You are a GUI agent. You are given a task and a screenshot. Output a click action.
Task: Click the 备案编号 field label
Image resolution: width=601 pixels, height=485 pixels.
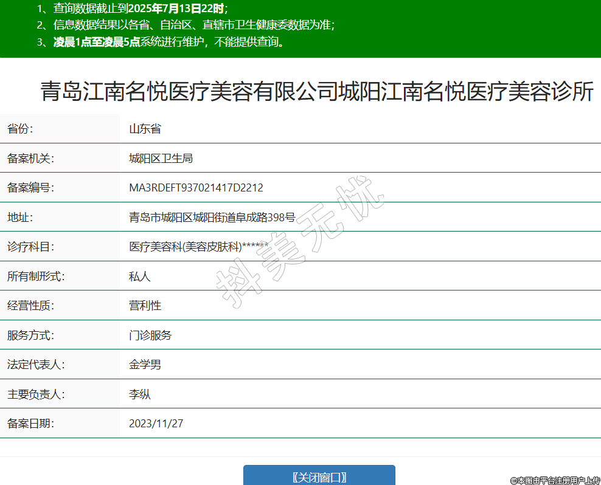click(x=30, y=188)
